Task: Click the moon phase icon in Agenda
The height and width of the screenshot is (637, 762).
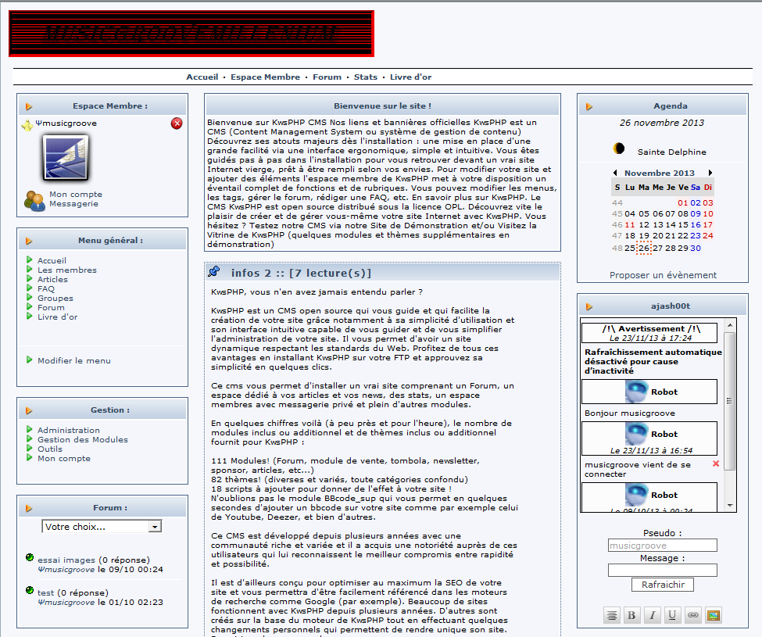Action: [619, 149]
